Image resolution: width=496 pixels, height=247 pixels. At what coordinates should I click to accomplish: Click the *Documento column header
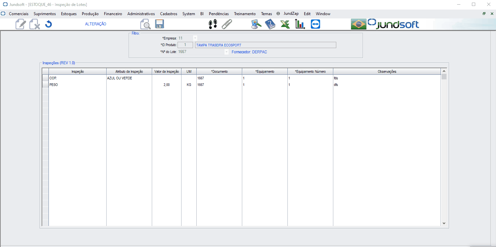[x=219, y=71]
